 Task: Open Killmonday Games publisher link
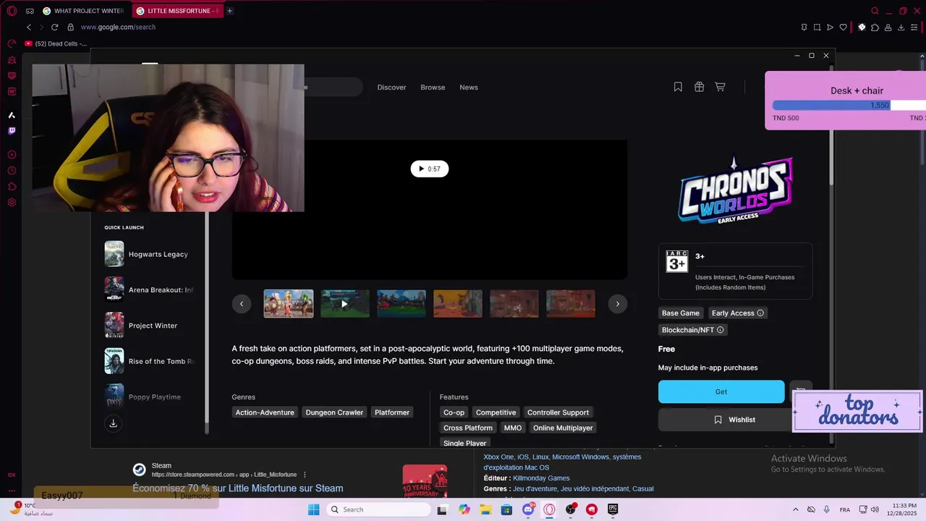click(541, 478)
